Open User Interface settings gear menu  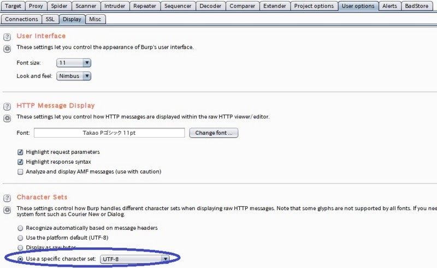click(x=7, y=49)
